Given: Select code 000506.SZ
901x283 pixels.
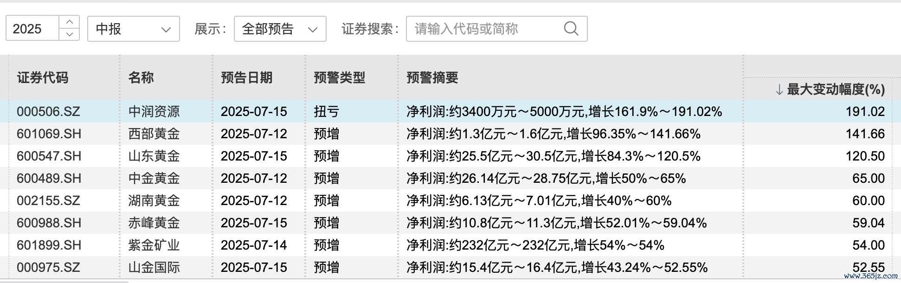Looking at the screenshot, I should click(48, 111).
